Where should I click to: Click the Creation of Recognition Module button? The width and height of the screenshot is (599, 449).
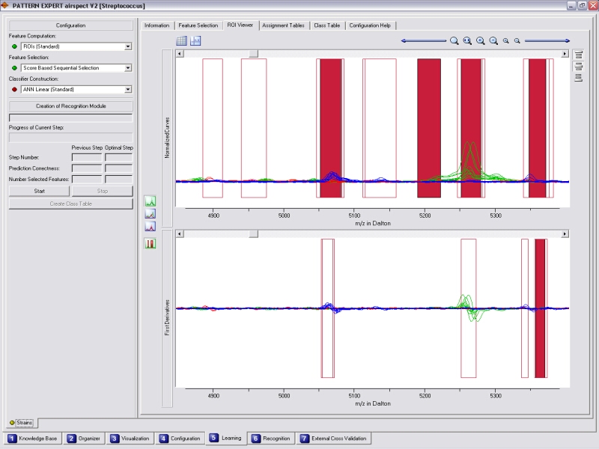click(70, 106)
